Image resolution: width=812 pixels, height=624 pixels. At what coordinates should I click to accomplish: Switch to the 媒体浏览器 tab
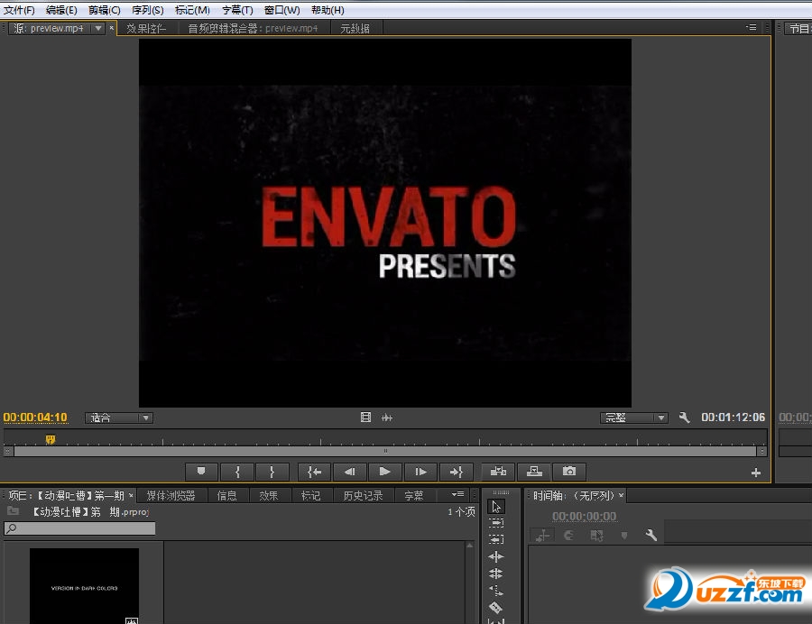pos(171,495)
